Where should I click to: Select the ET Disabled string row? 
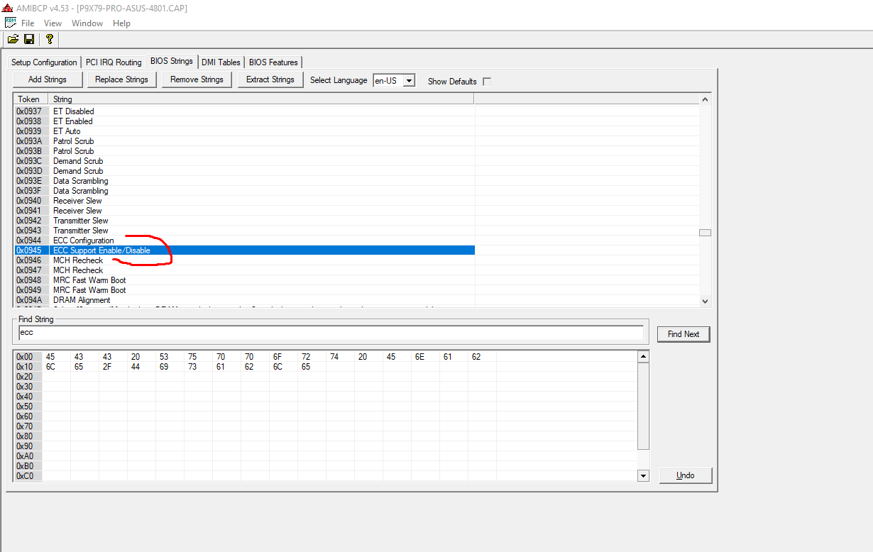[244, 111]
